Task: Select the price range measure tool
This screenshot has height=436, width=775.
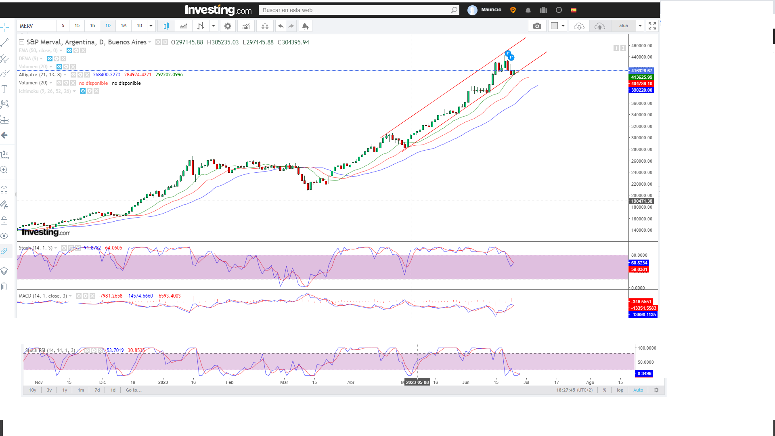Action: coord(4,154)
